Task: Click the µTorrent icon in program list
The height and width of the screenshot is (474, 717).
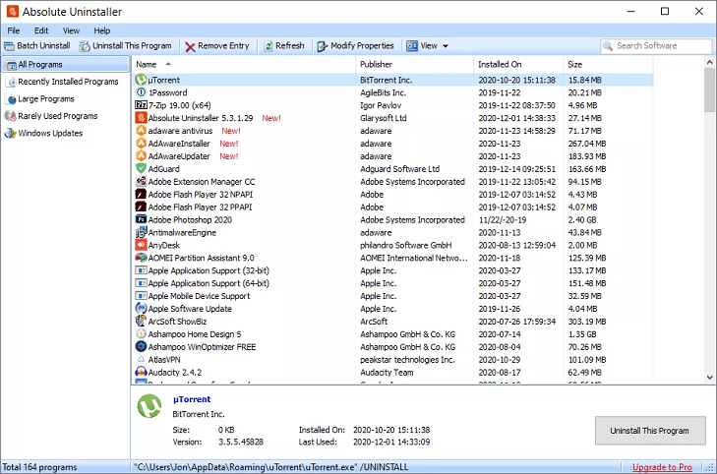Action: click(141, 80)
